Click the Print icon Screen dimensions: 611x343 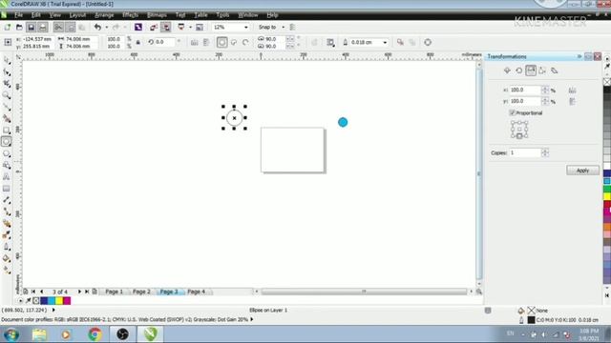point(43,28)
